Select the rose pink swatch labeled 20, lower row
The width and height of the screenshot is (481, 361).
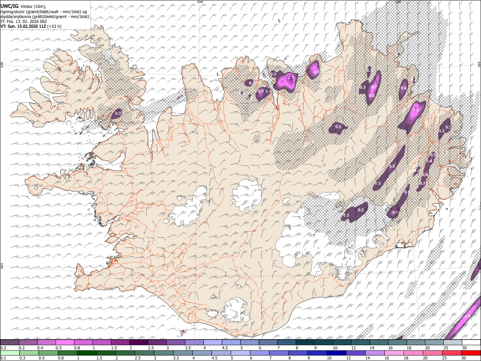[x=433, y=353]
